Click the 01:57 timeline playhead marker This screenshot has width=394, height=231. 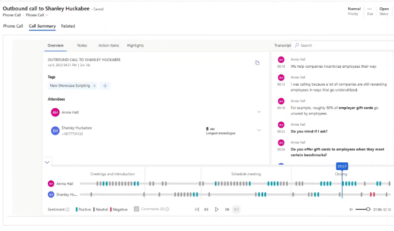[x=342, y=166]
